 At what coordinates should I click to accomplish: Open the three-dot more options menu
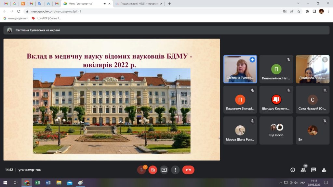[x=175, y=170]
